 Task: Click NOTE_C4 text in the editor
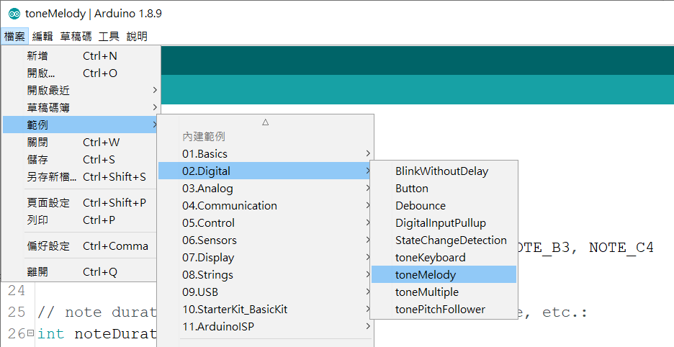pos(621,248)
